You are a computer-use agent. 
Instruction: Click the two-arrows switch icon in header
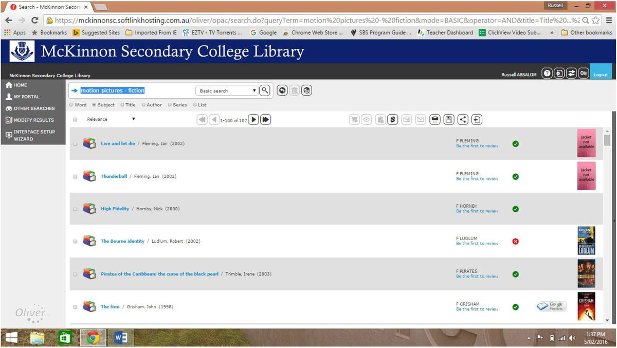[571, 74]
